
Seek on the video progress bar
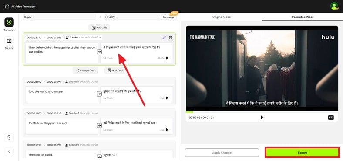262,112
